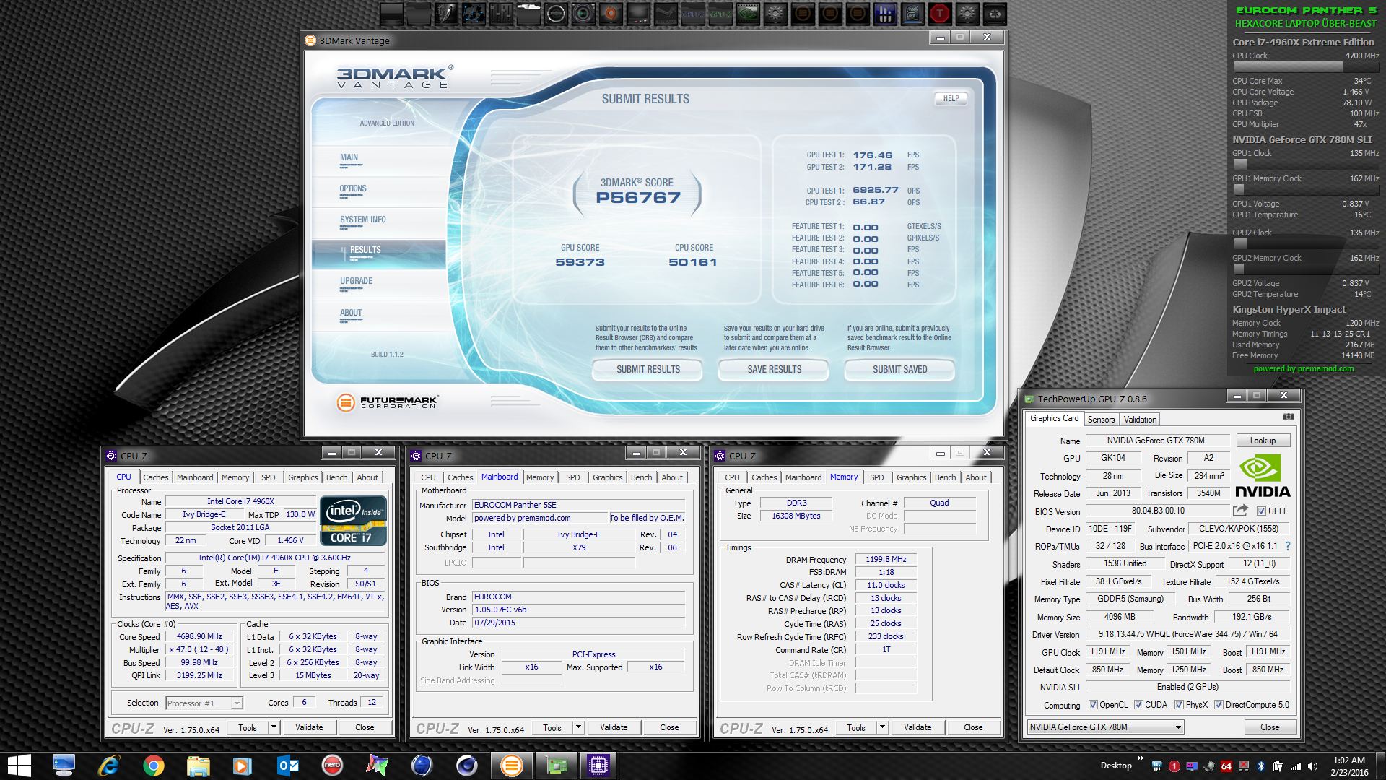Switch to the Sensors tab in GPU-Z

(x=1101, y=419)
